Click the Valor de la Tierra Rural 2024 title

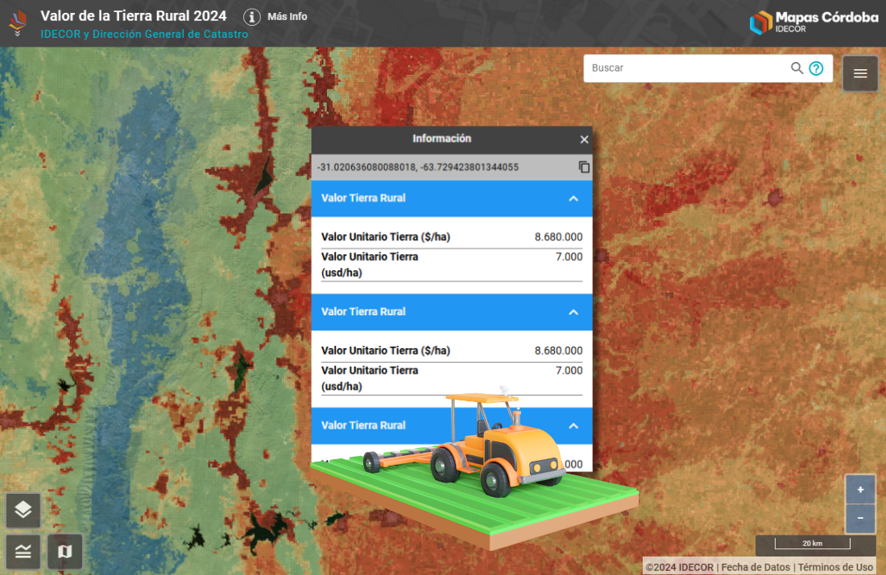[x=134, y=16]
